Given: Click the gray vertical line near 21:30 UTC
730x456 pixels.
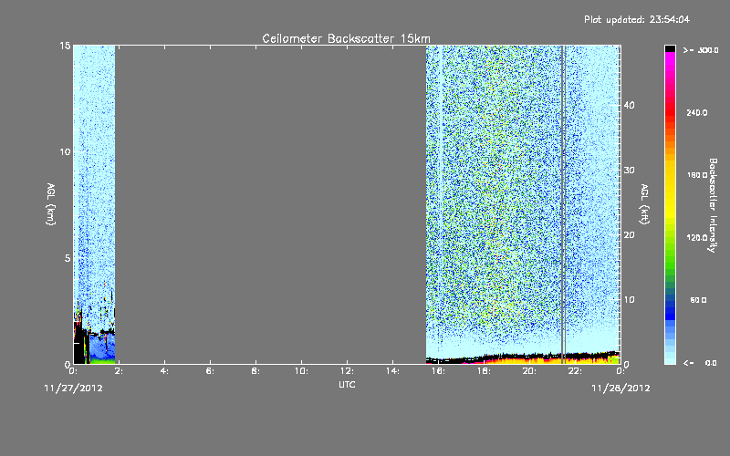Looking at the screenshot, I should coord(563,204).
